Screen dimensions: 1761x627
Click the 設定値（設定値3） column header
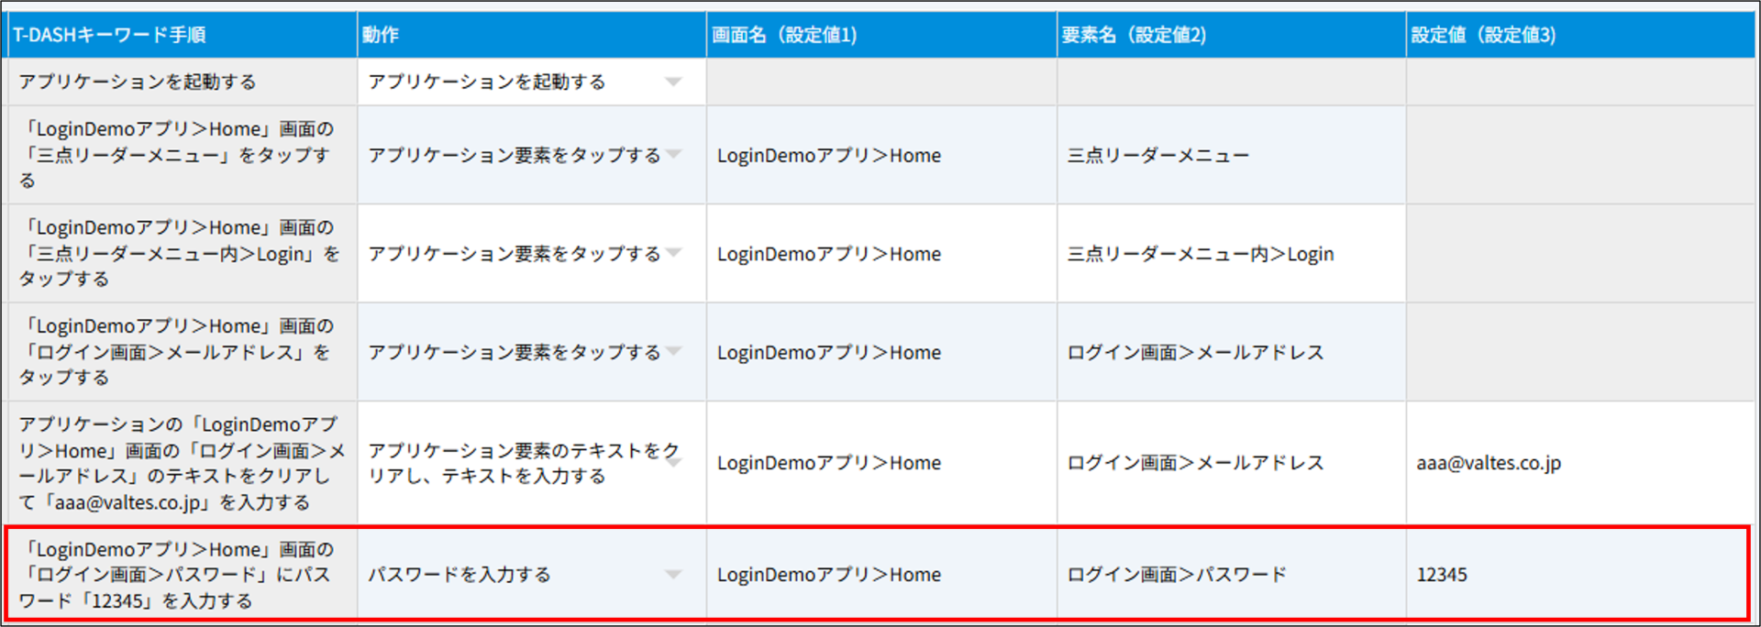point(1483,35)
